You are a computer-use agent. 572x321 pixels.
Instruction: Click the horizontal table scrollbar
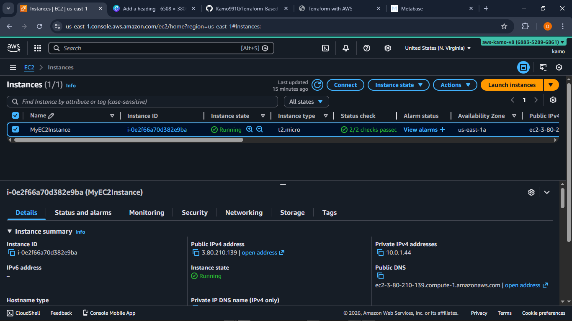[x=128, y=140]
